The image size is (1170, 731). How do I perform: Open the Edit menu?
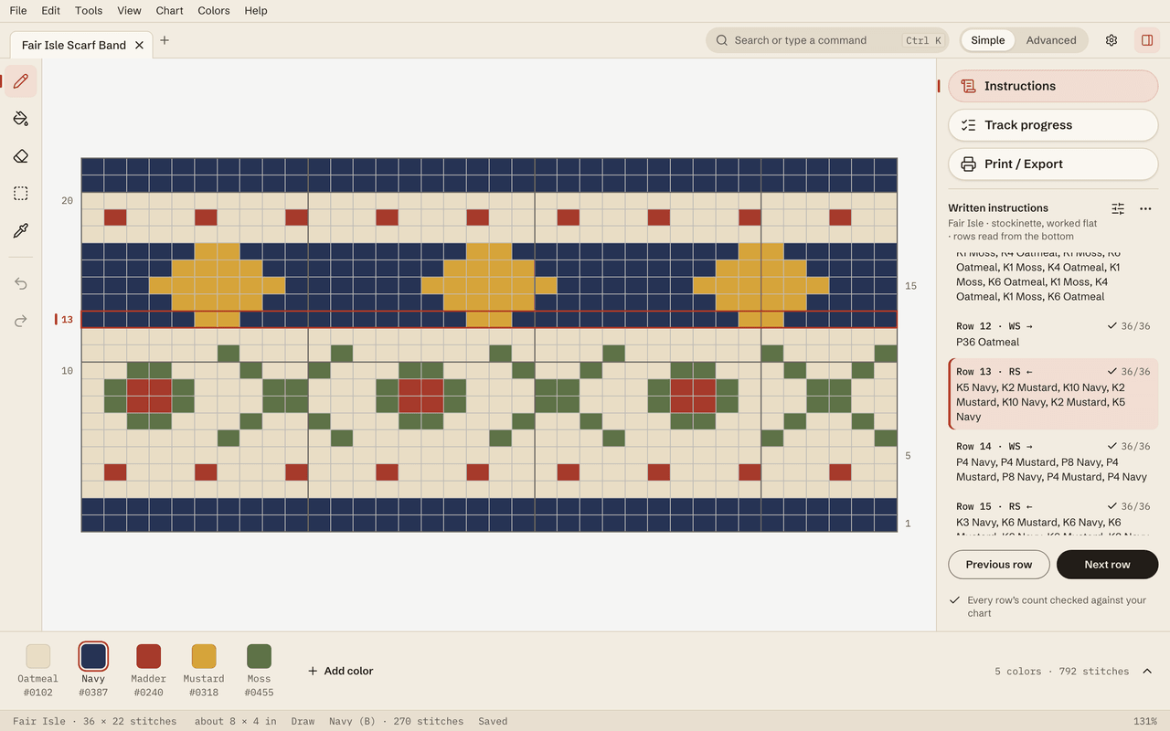(51, 11)
